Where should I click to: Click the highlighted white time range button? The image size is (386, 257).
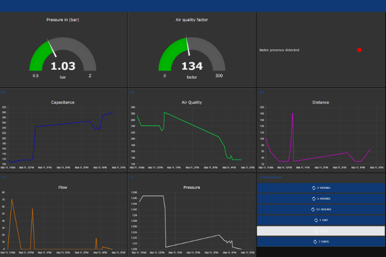321,231
